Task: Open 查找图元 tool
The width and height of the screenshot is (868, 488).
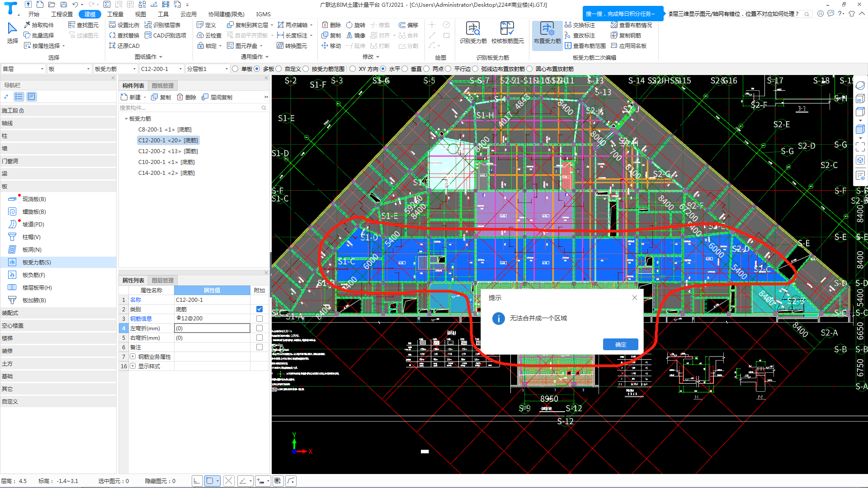Action: point(83,25)
